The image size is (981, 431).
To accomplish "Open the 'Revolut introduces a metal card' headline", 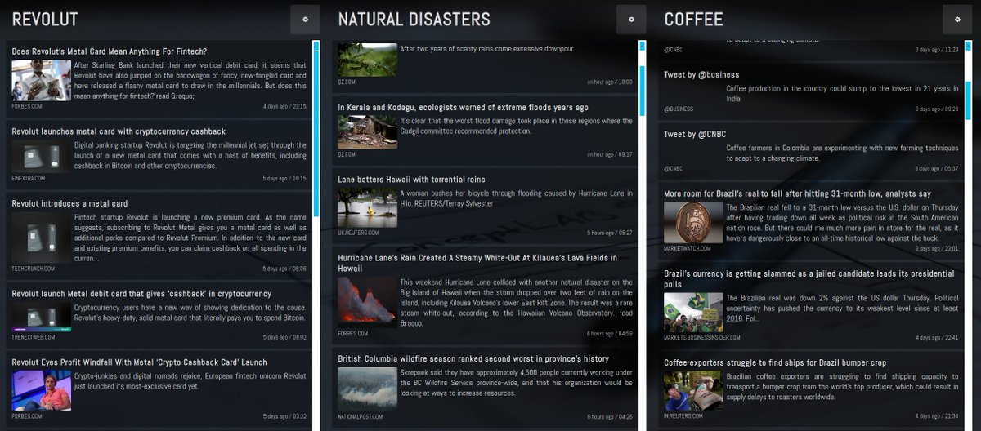I will pos(69,203).
